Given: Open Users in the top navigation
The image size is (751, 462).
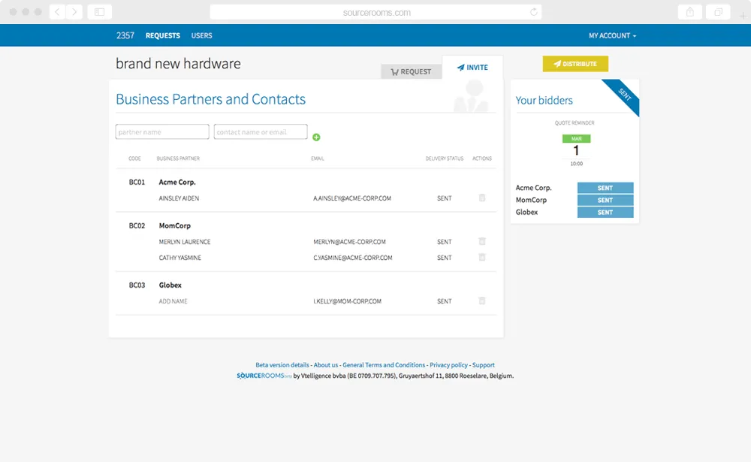Looking at the screenshot, I should pyautogui.click(x=201, y=35).
